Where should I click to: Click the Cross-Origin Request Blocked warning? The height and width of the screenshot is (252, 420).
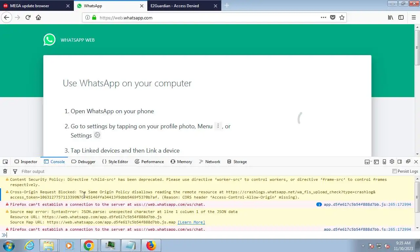[x=207, y=195]
